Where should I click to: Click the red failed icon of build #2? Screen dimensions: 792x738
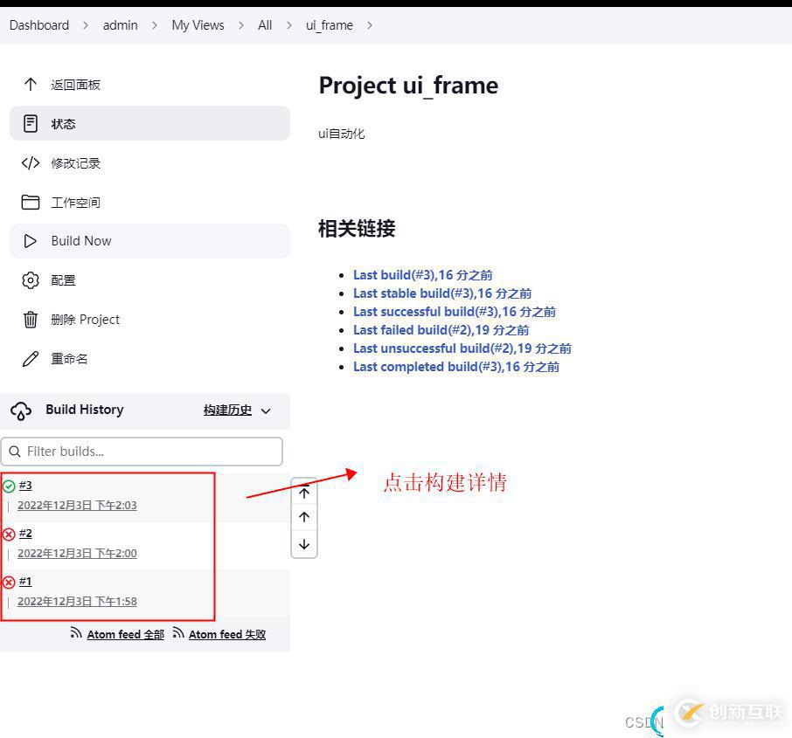[9, 534]
